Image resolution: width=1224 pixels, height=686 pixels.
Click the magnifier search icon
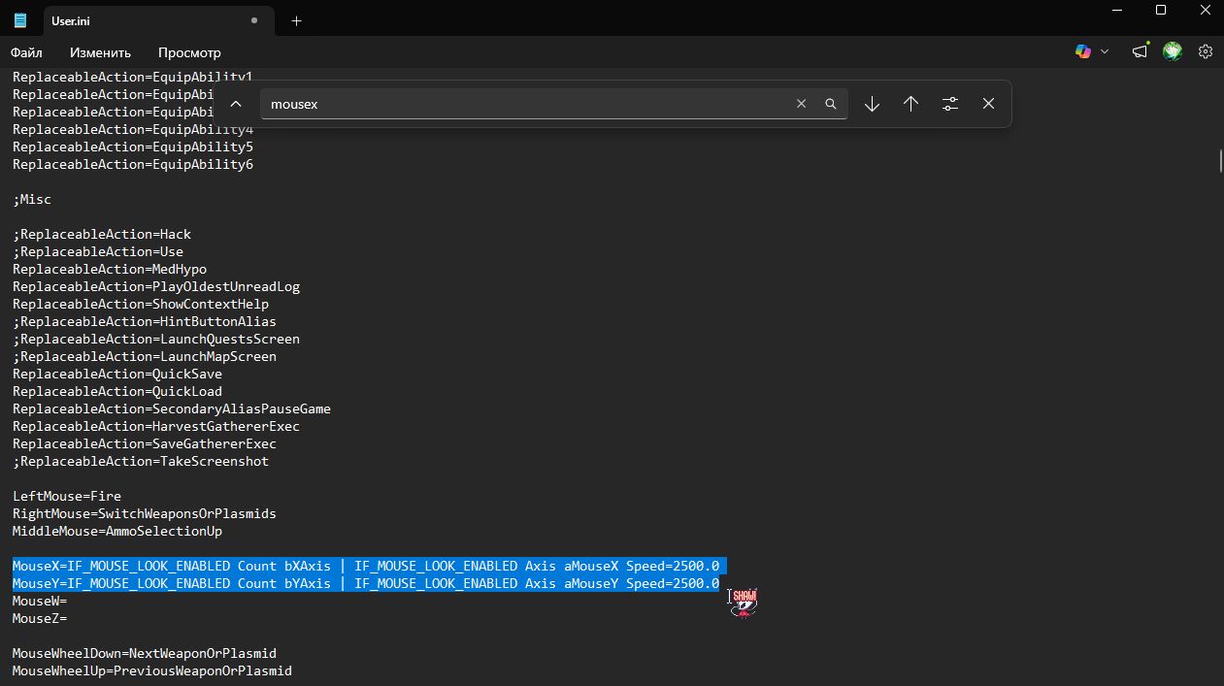pyautogui.click(x=831, y=104)
